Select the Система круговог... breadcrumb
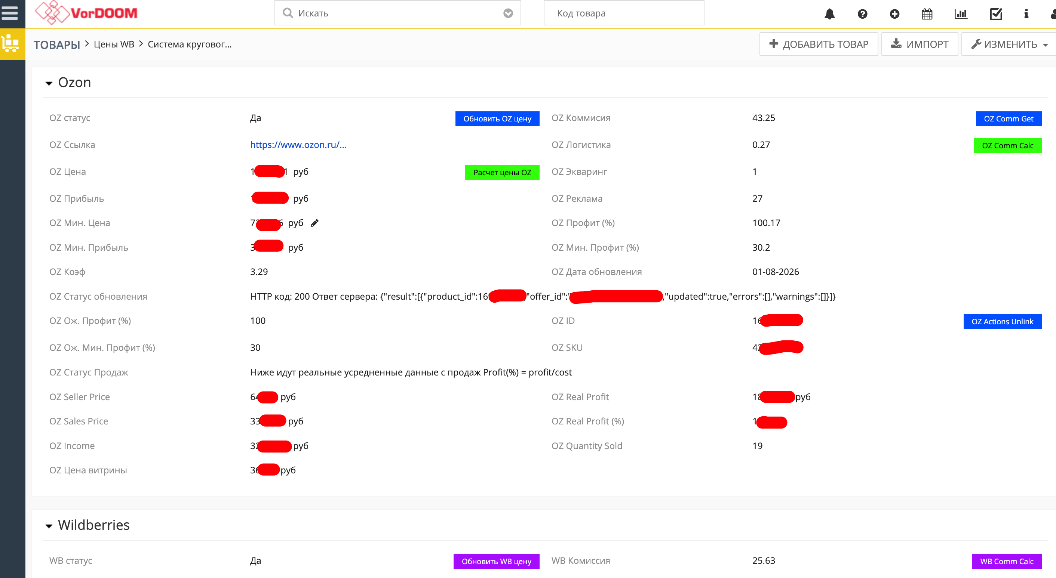The height and width of the screenshot is (578, 1056). click(190, 44)
